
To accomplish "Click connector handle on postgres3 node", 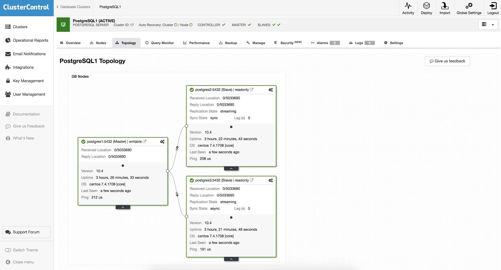I will pos(187,217).
